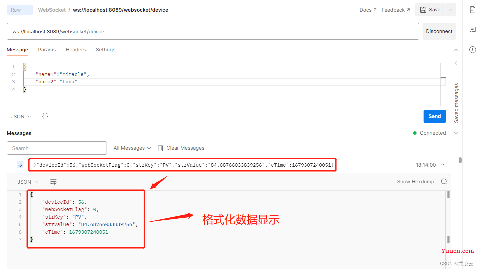Switch to the Settings tab
The height and width of the screenshot is (269, 478).
pos(106,50)
